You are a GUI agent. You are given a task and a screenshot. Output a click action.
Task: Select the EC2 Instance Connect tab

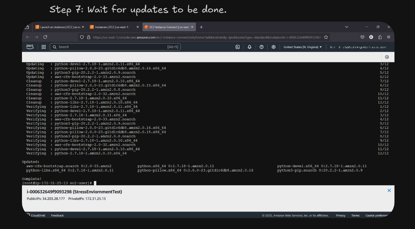click(x=169, y=27)
